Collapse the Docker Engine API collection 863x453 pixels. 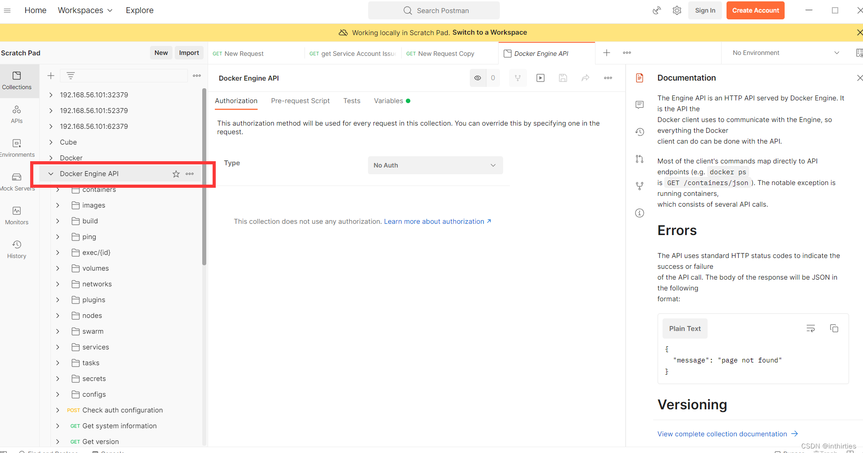(51, 174)
